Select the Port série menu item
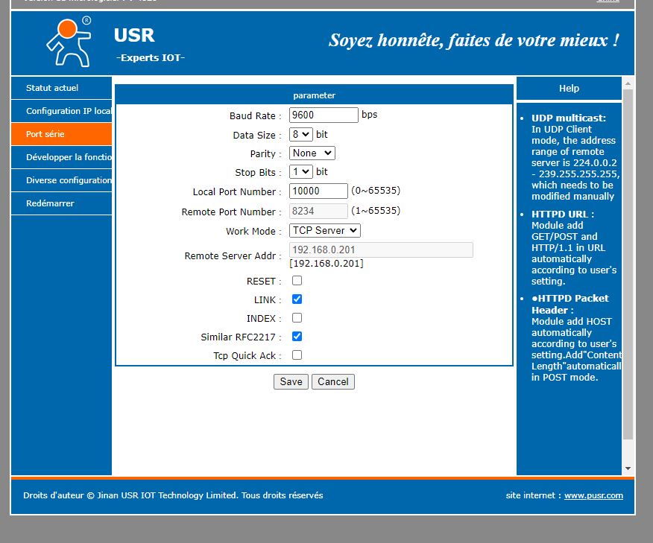This screenshot has width=653, height=543. coord(61,134)
